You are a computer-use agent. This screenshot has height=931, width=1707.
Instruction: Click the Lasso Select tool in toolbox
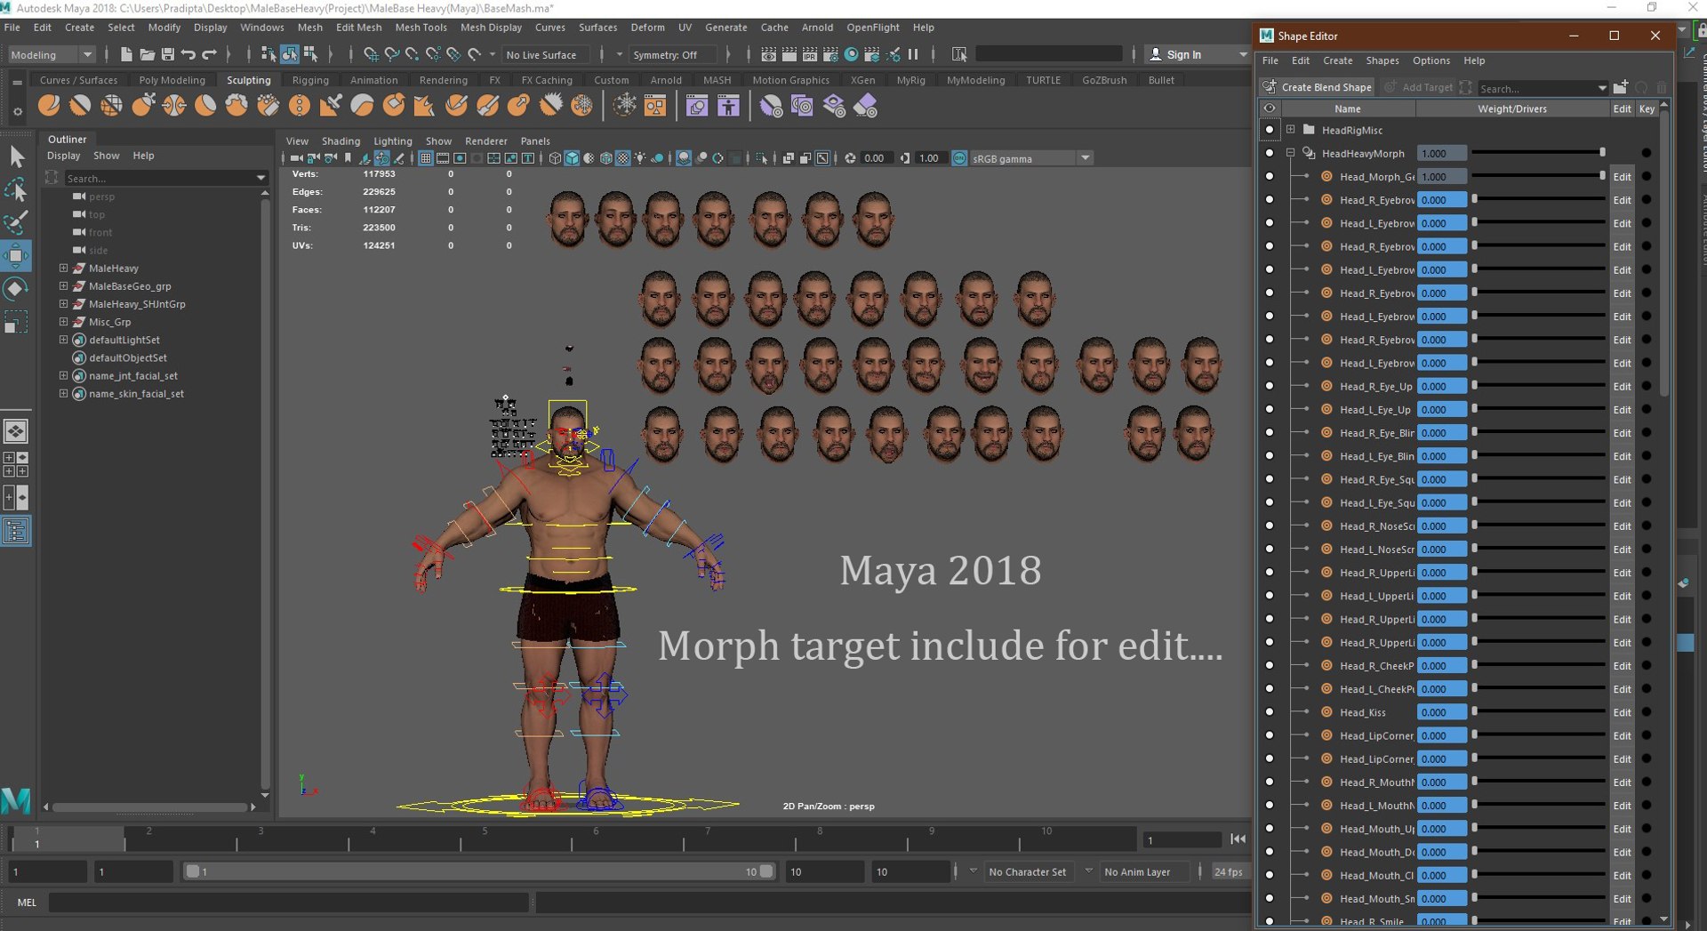(16, 189)
